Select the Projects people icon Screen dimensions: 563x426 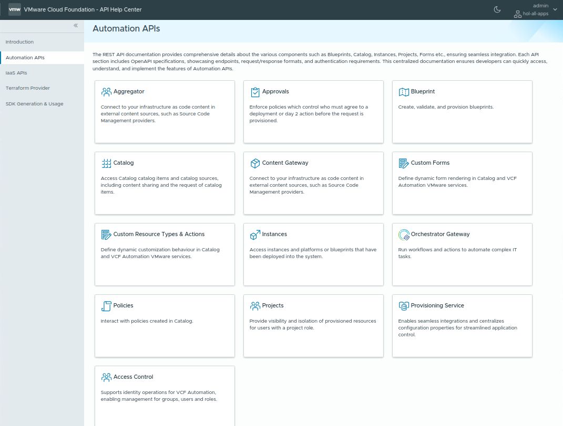[x=255, y=306]
